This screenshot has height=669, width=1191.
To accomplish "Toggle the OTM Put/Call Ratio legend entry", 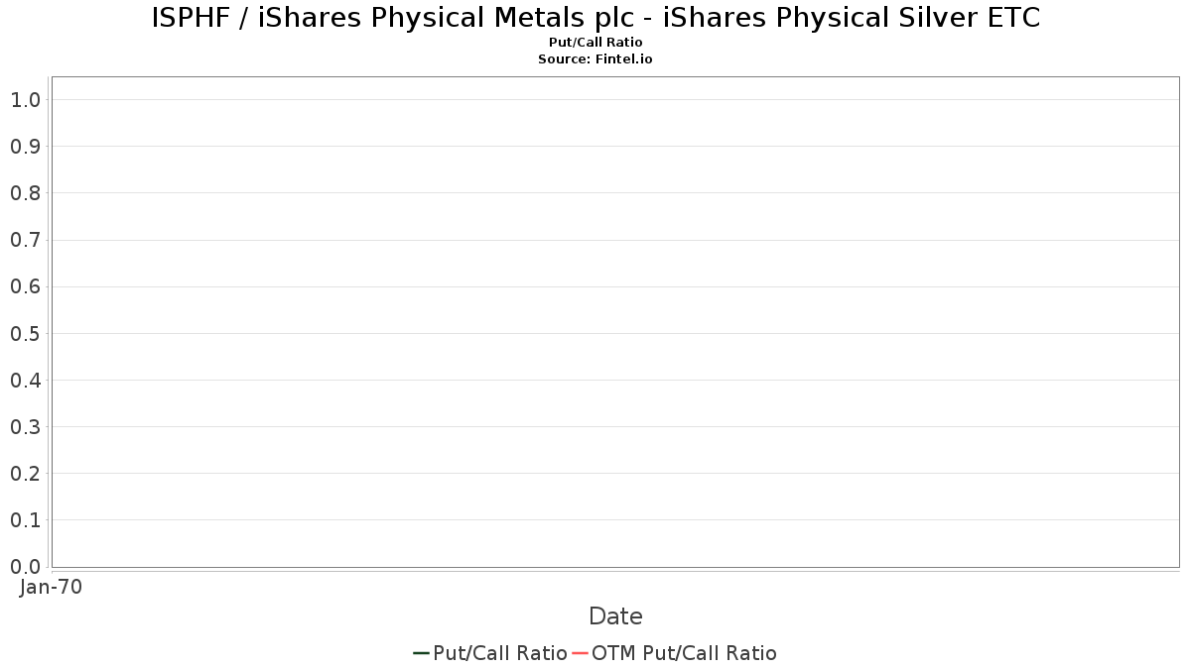I will click(x=675, y=653).
